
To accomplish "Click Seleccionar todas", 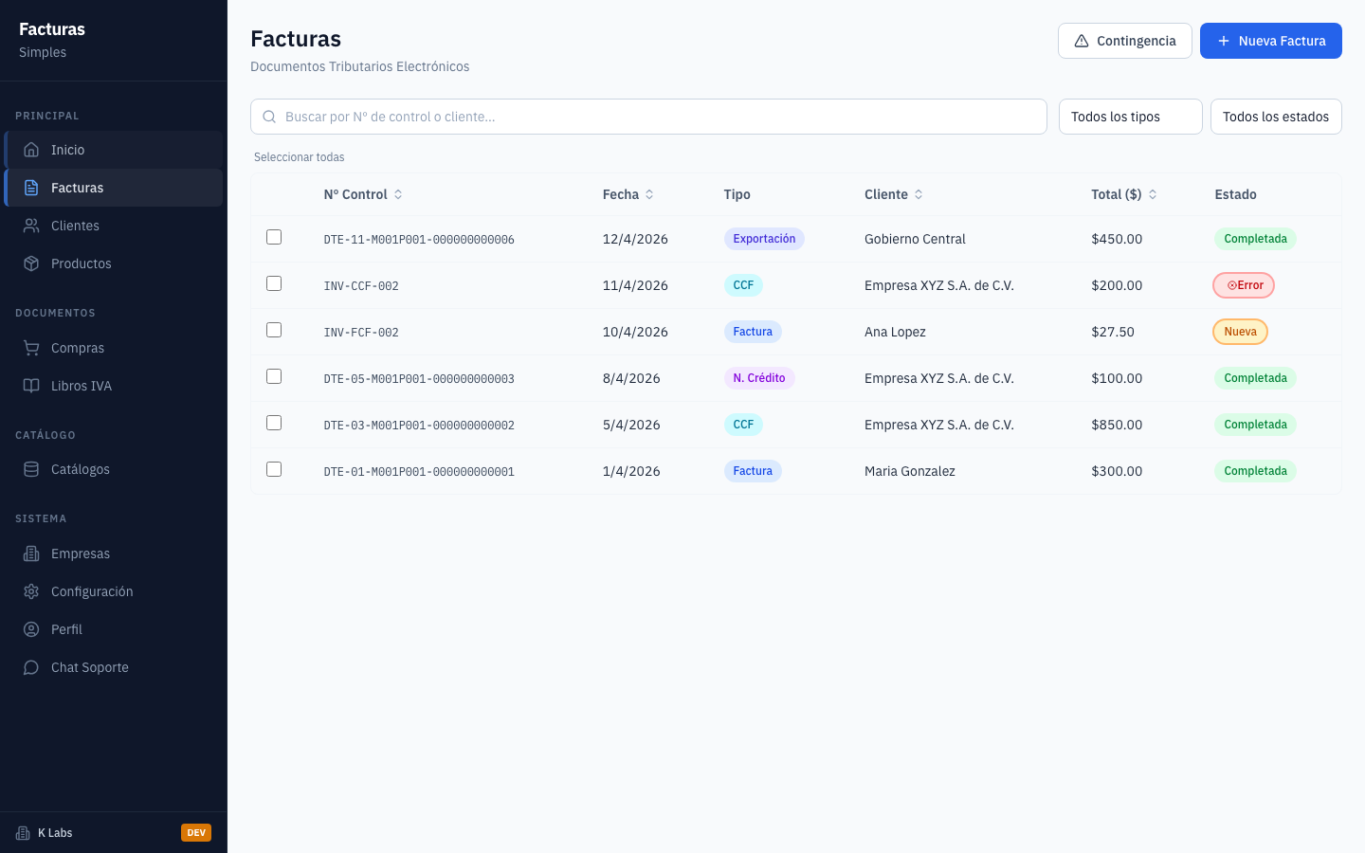I will (x=300, y=157).
